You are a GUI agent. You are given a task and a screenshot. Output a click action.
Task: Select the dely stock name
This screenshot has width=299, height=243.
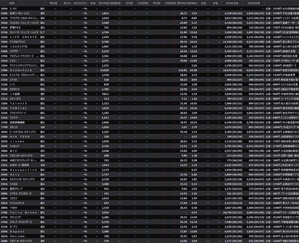(x=15, y=175)
